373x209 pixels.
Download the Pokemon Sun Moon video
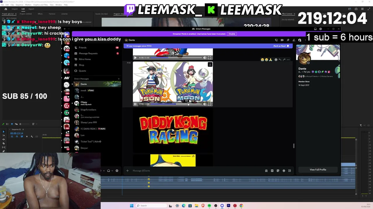coord(210,64)
